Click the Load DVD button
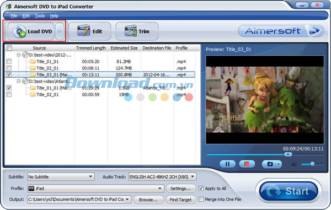The height and width of the screenshot is (210, 331). click(x=31, y=31)
